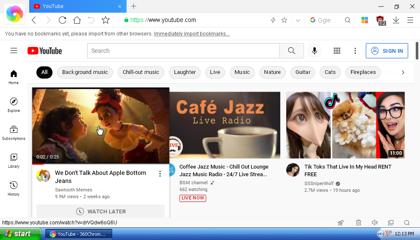Select the Background music chip
The image size is (420, 240).
(x=85, y=72)
